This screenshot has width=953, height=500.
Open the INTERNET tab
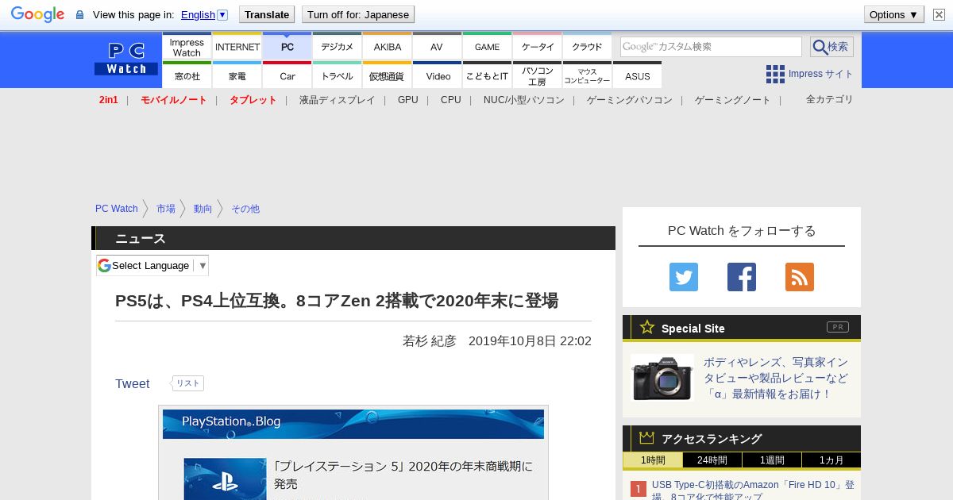pos(237,47)
